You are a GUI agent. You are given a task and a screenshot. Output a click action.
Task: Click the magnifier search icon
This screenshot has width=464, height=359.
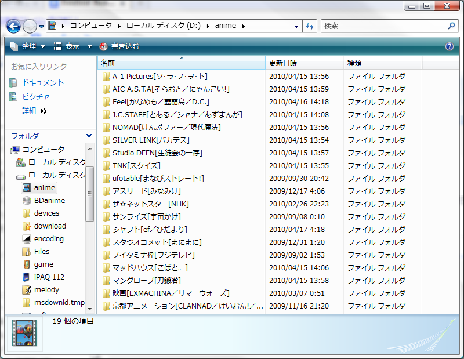452,26
